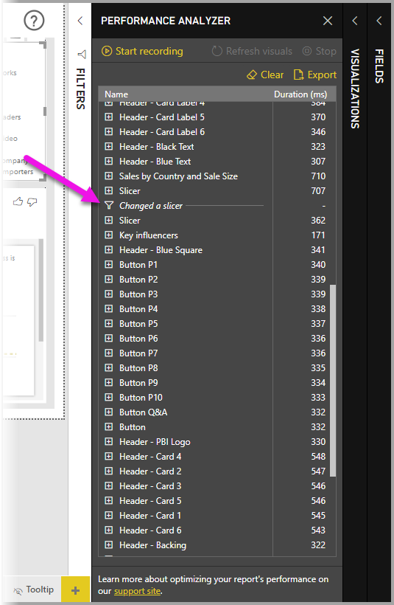
Task: Click the filter icon beside Changed a slicer
Action: tap(109, 206)
